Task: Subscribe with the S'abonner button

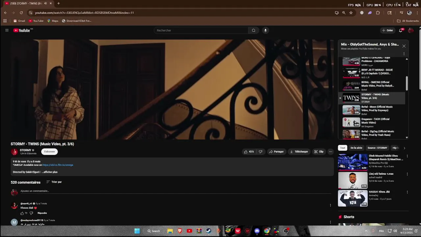Action: (50, 152)
